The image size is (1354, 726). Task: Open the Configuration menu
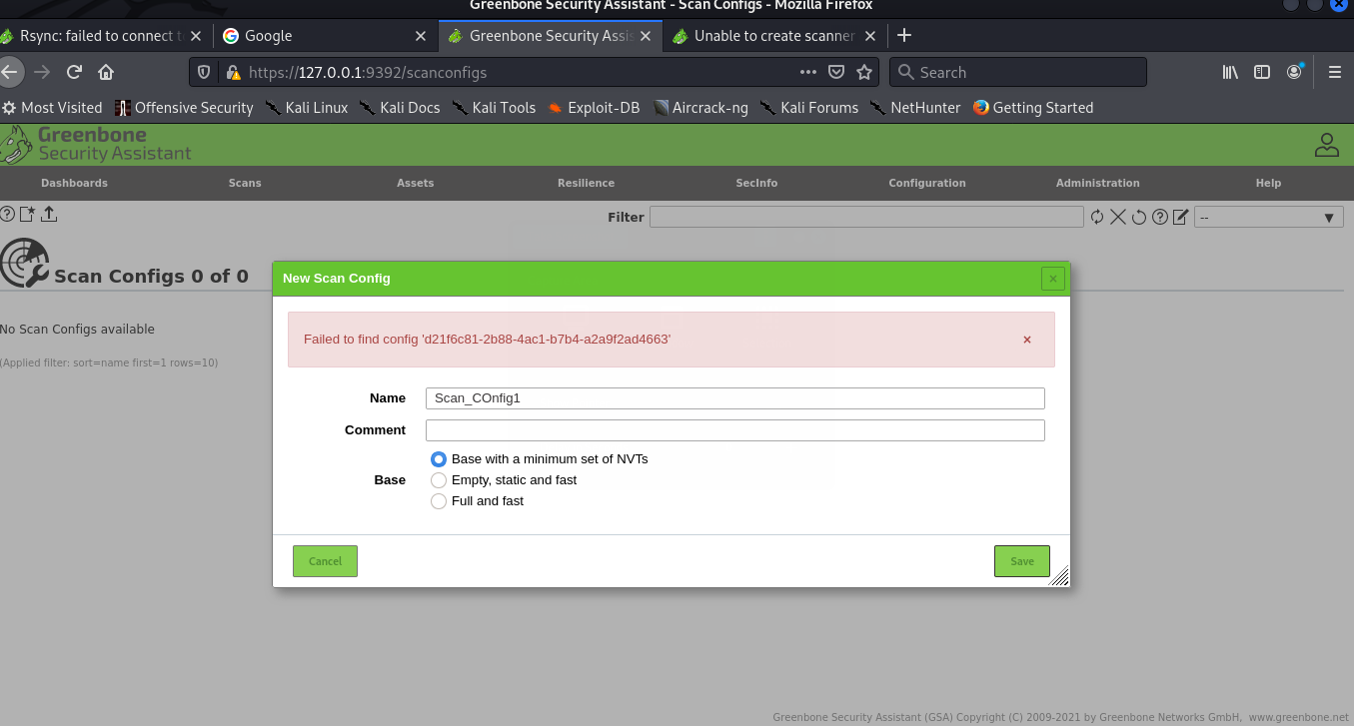(x=927, y=183)
